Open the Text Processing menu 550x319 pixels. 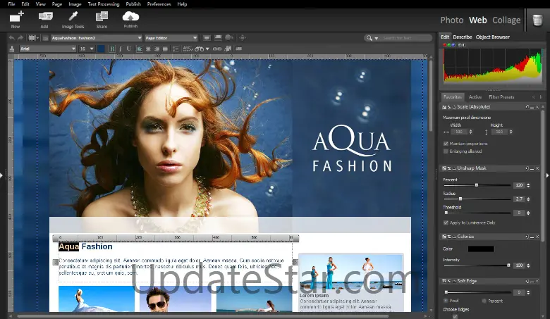[x=102, y=4]
